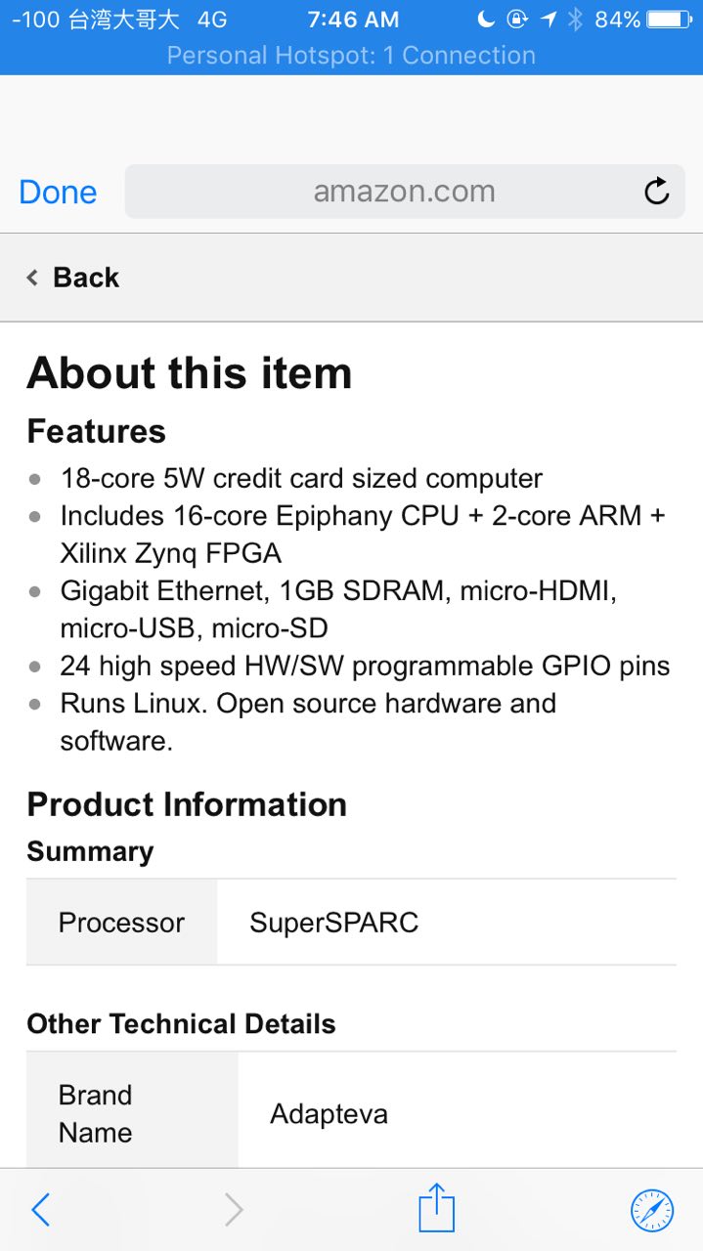Tap the chevron beside Back

pos(32,279)
